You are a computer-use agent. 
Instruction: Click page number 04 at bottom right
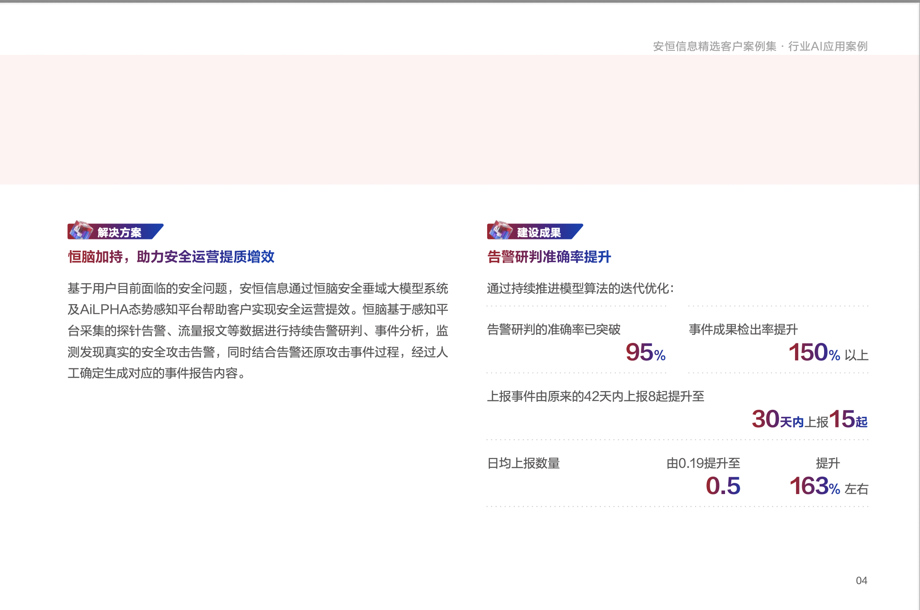pos(861,581)
